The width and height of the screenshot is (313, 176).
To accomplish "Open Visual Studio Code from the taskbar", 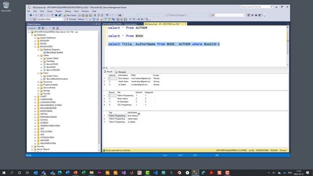I will (x=156, y=173).
